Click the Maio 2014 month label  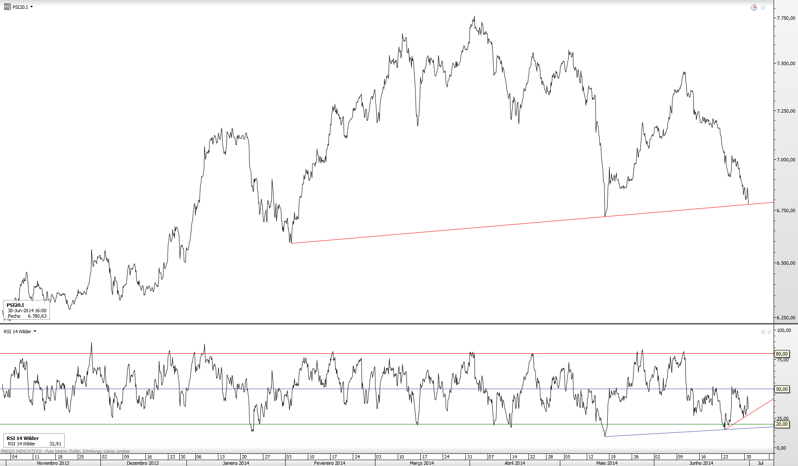click(x=607, y=463)
